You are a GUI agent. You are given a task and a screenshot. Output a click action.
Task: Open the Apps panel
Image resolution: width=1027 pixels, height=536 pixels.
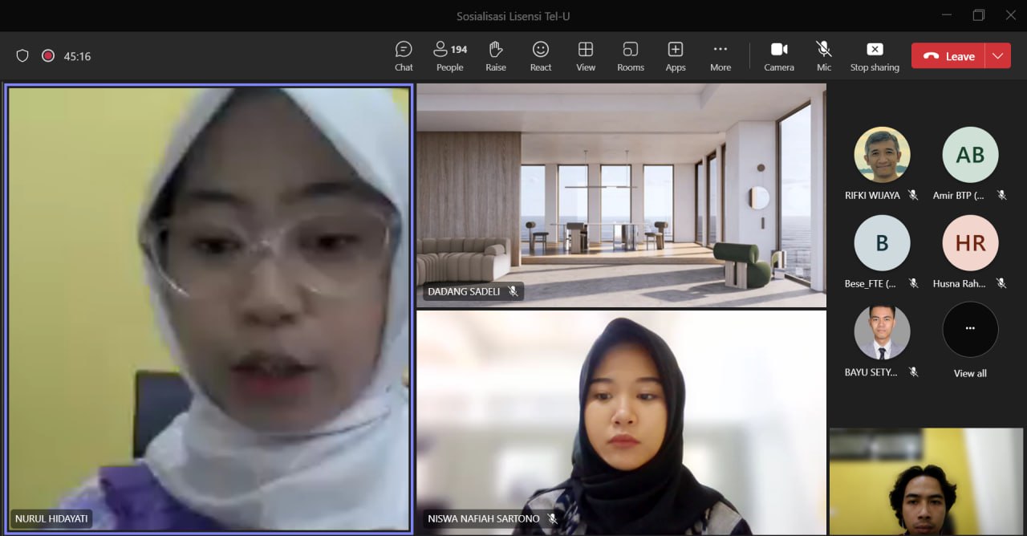[x=676, y=56]
